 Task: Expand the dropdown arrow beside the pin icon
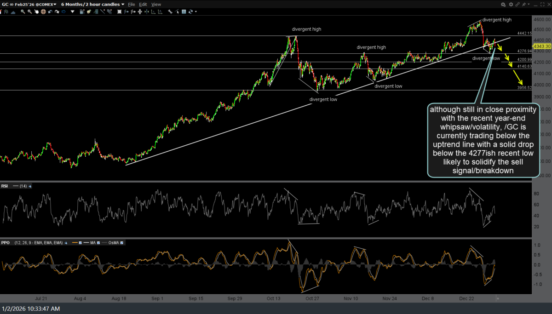click(528, 4)
